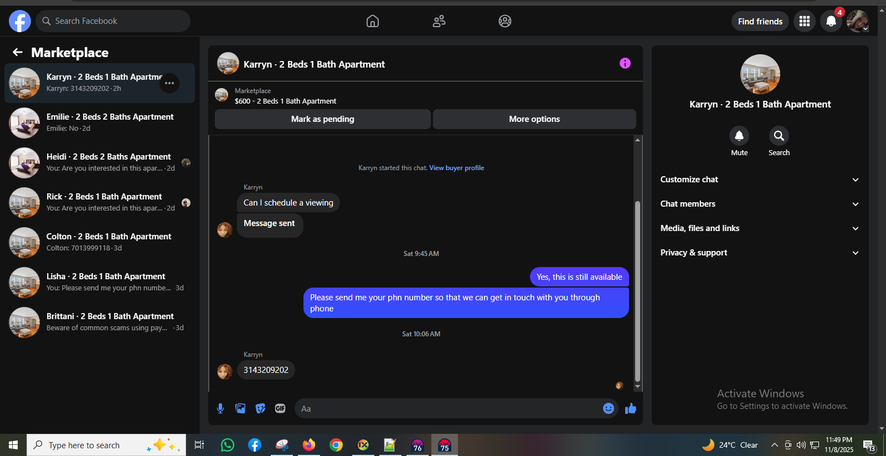886x456 pixels.
Task: Attach a photo using the image icon
Action: coord(240,408)
